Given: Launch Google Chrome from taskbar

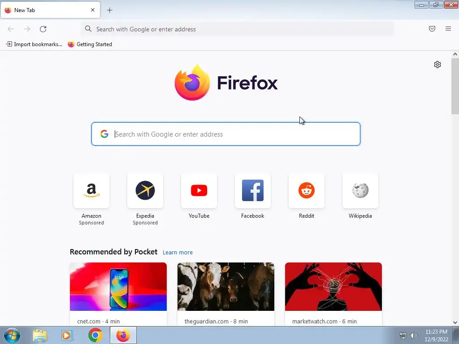Looking at the screenshot, I should tap(95, 335).
